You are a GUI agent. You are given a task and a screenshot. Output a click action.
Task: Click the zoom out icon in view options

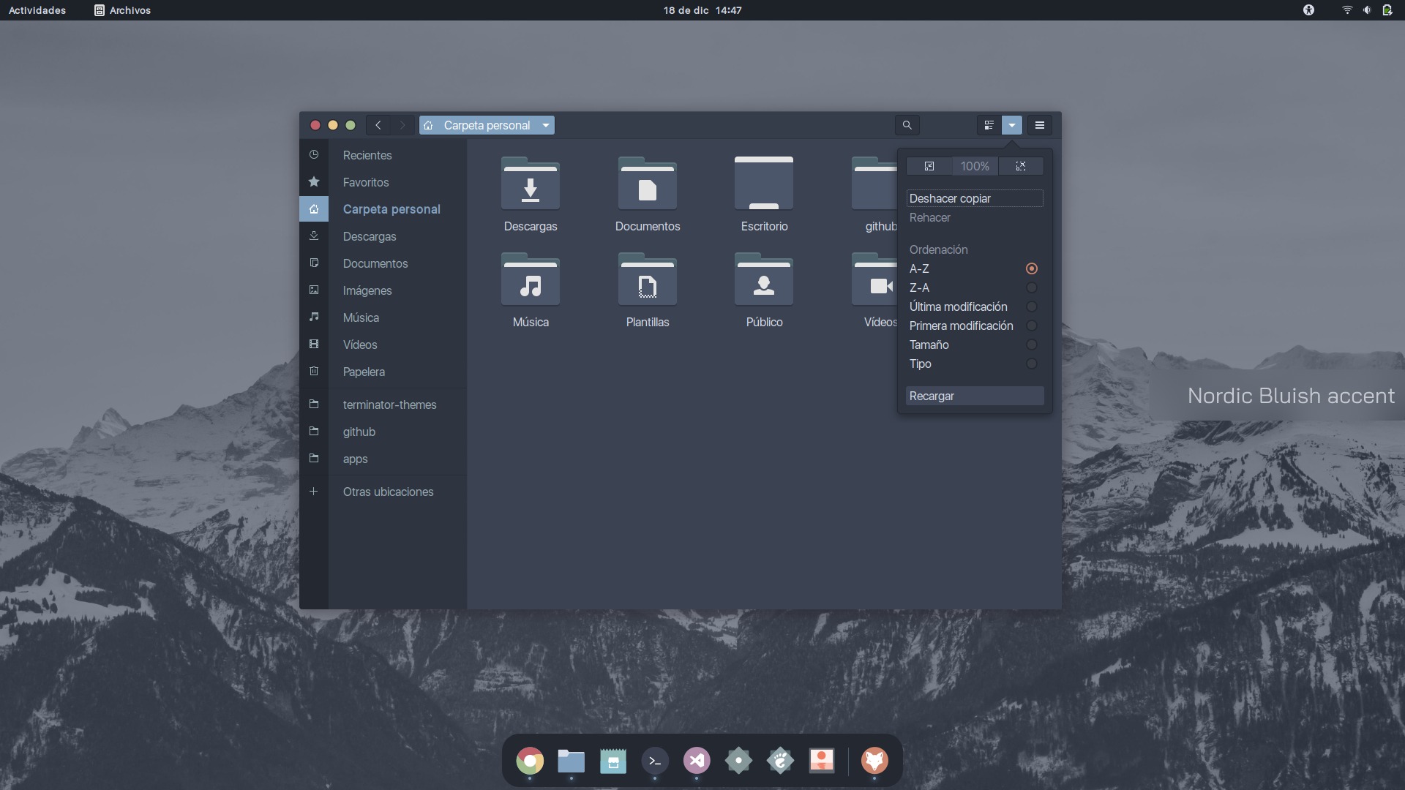929,166
